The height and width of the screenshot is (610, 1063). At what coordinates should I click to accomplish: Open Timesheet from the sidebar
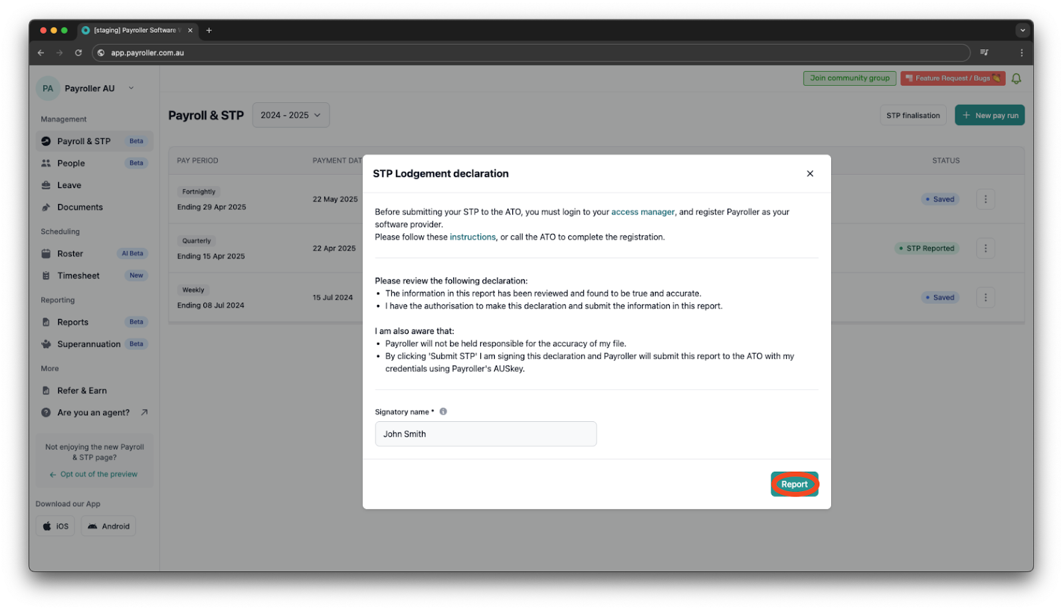click(78, 276)
